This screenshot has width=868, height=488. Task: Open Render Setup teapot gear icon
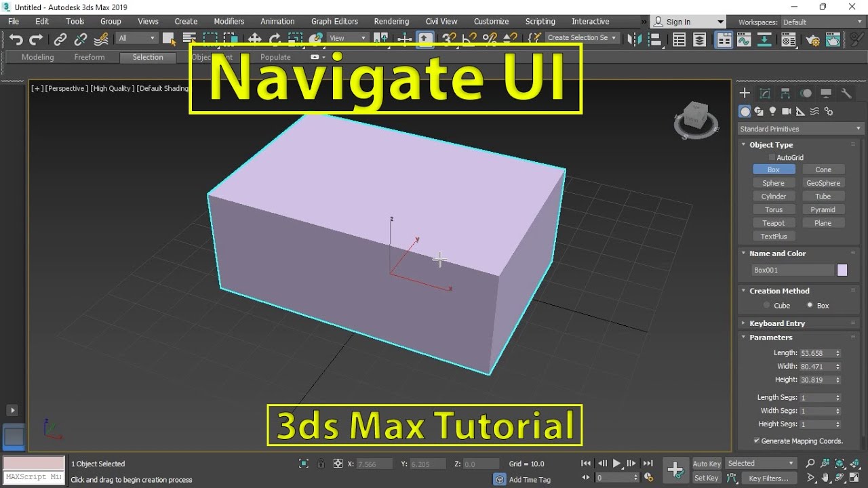[x=812, y=40]
